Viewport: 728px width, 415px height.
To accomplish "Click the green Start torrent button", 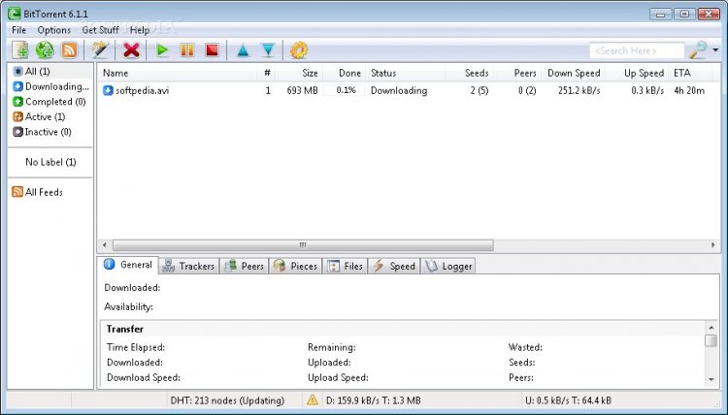I will tap(162, 50).
